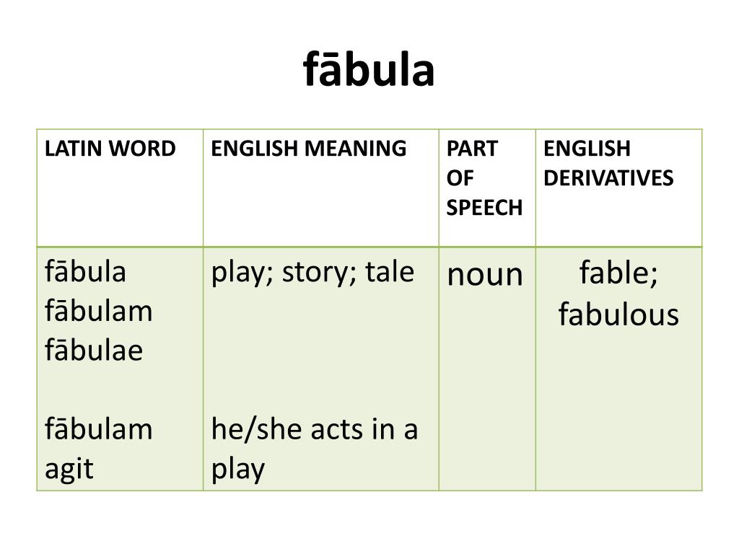The height and width of the screenshot is (554, 739).
Task: Click the word DERIVATIVES in header
Action: tap(608, 178)
